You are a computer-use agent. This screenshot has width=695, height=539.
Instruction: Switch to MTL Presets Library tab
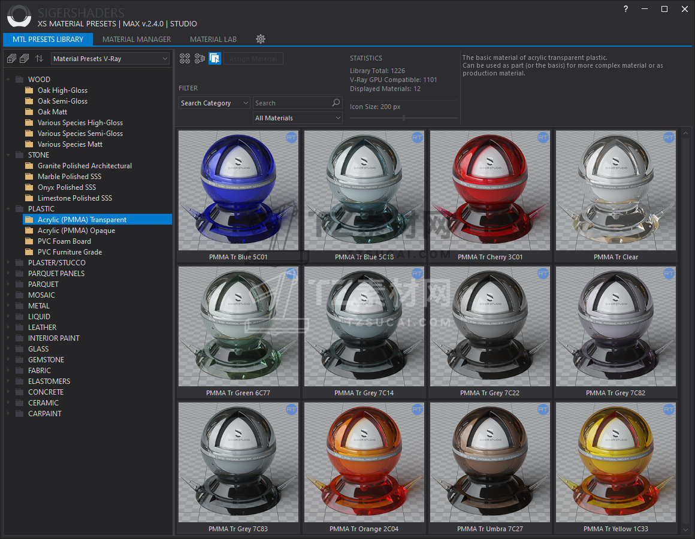pyautogui.click(x=48, y=39)
